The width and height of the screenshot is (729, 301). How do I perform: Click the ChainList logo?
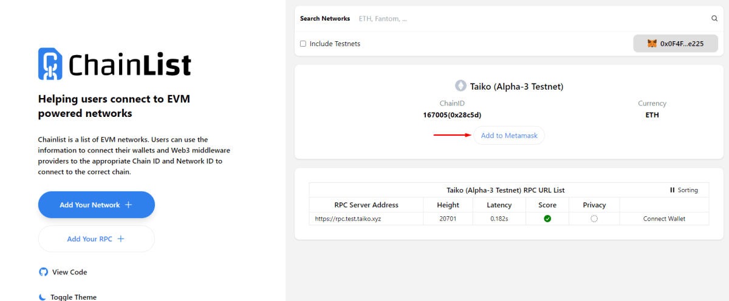click(x=115, y=64)
